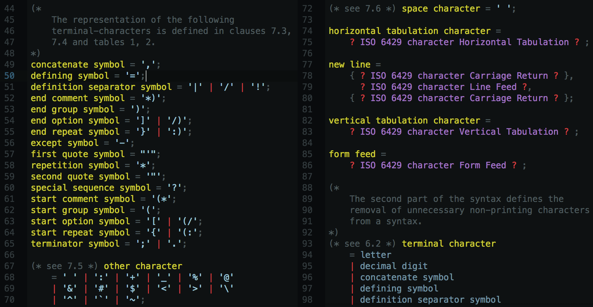Click 'end option symbol' on line 54
This screenshot has height=307, width=593.
tap(75, 120)
